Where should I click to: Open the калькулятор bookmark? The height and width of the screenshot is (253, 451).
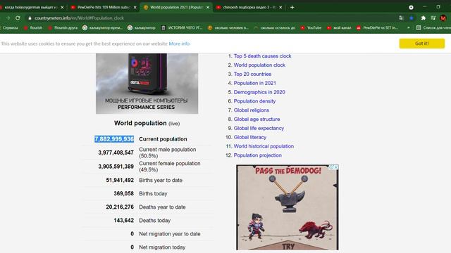pos(142,28)
